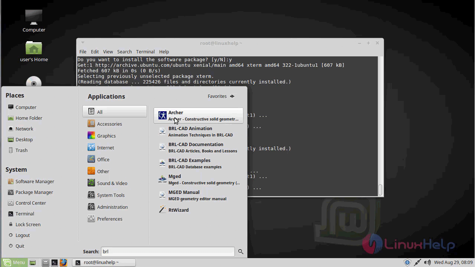Open terminal Search menu
Image resolution: width=475 pixels, height=267 pixels.
[124, 52]
